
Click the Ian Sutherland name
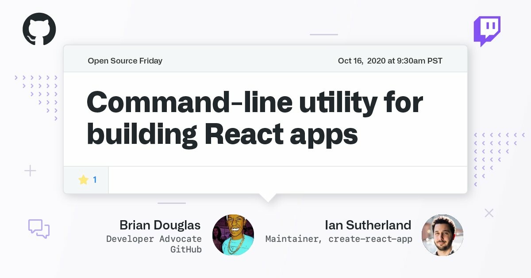pyautogui.click(x=368, y=225)
